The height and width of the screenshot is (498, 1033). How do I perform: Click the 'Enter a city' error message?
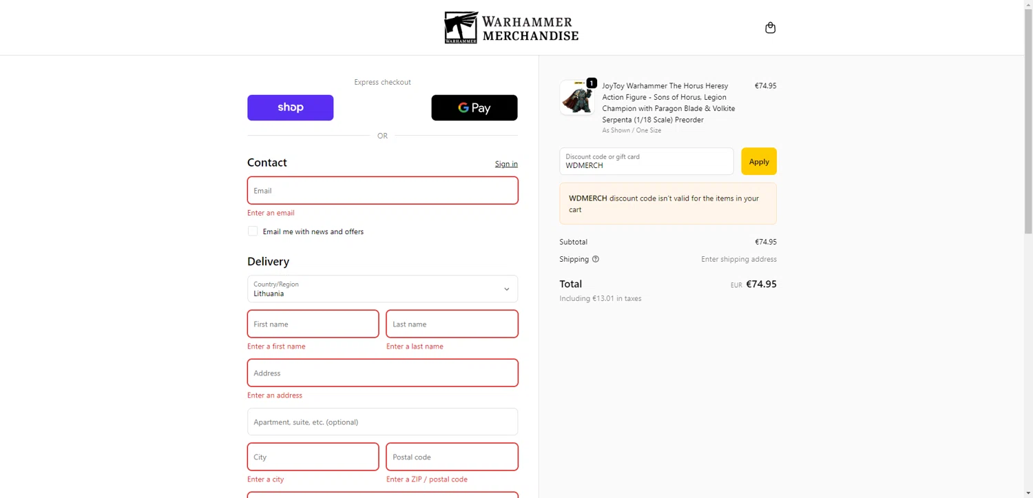click(x=265, y=479)
